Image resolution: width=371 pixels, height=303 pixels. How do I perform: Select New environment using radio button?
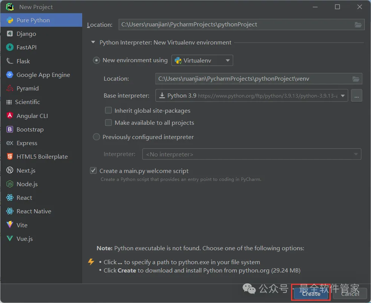click(96, 60)
